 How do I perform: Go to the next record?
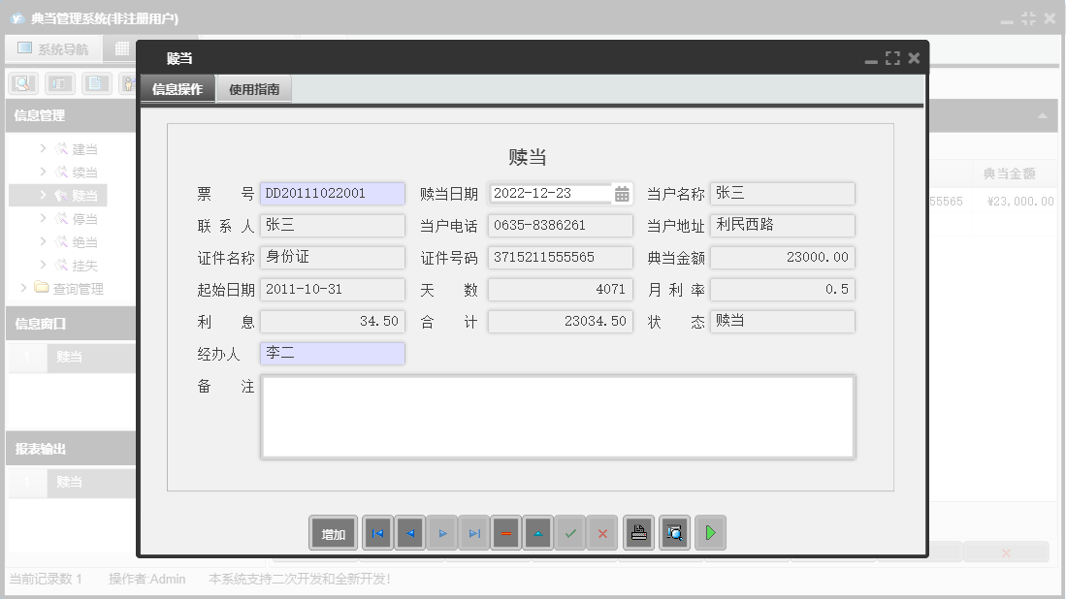(441, 533)
